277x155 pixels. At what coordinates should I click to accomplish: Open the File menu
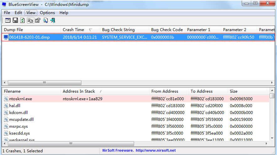point(7,13)
